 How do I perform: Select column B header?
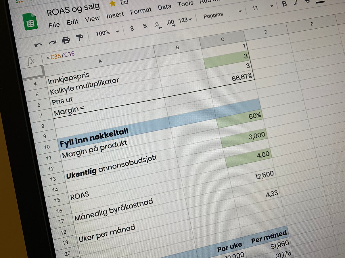pos(177,48)
